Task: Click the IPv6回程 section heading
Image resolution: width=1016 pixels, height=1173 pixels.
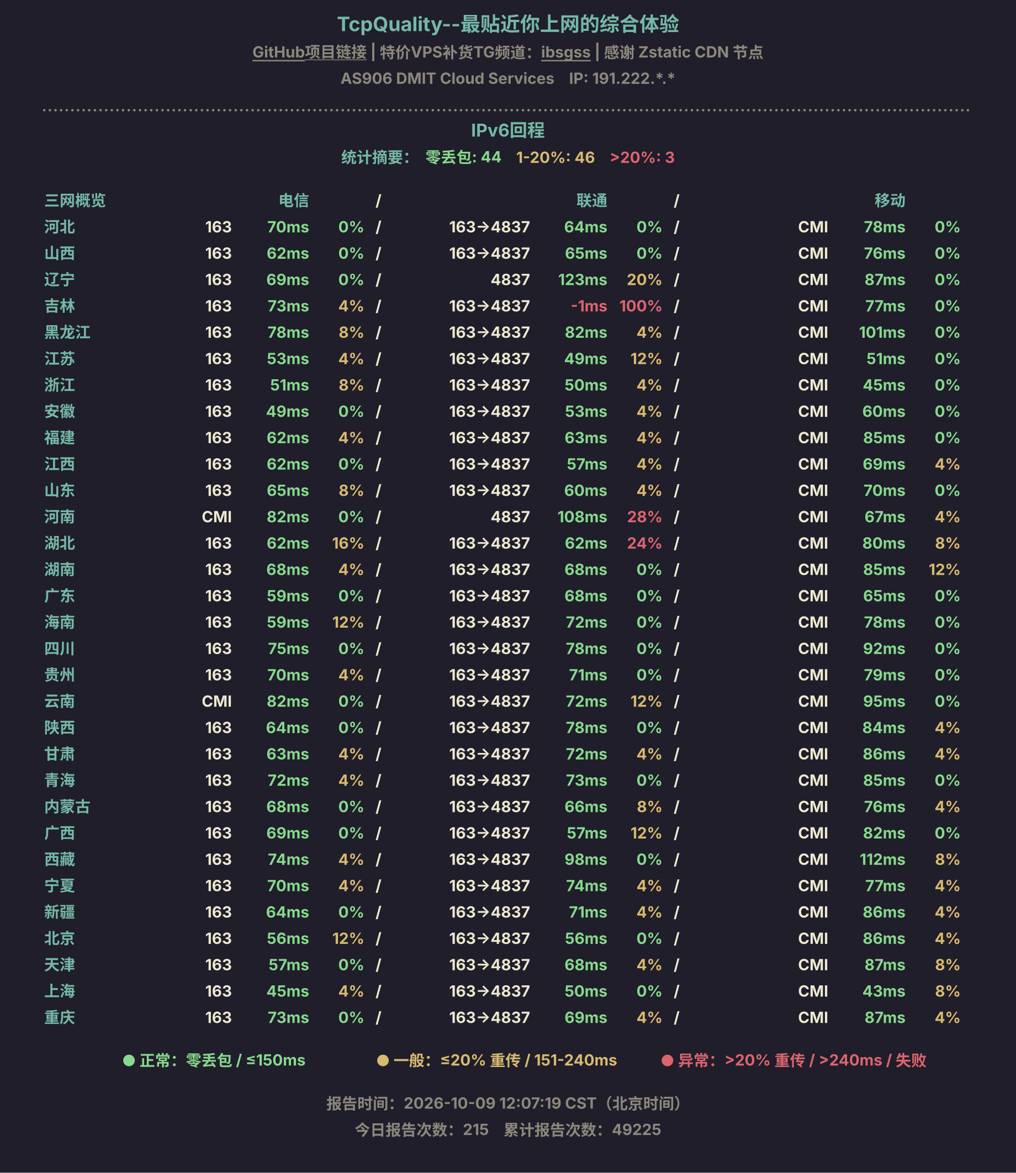Action: (x=508, y=130)
